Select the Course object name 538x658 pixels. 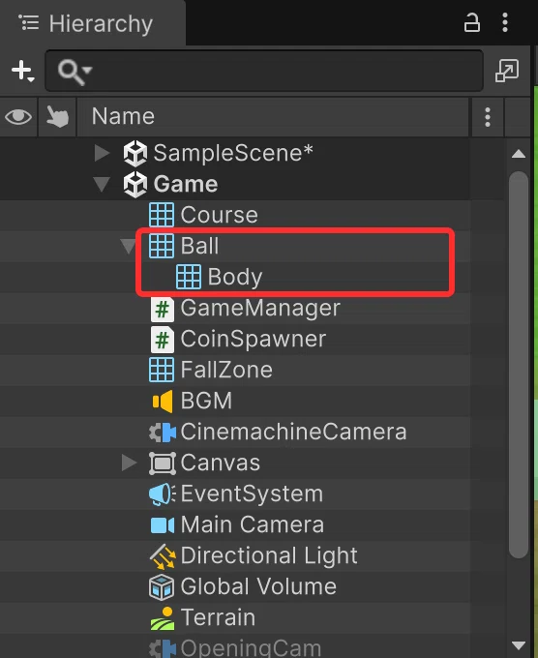[219, 215]
